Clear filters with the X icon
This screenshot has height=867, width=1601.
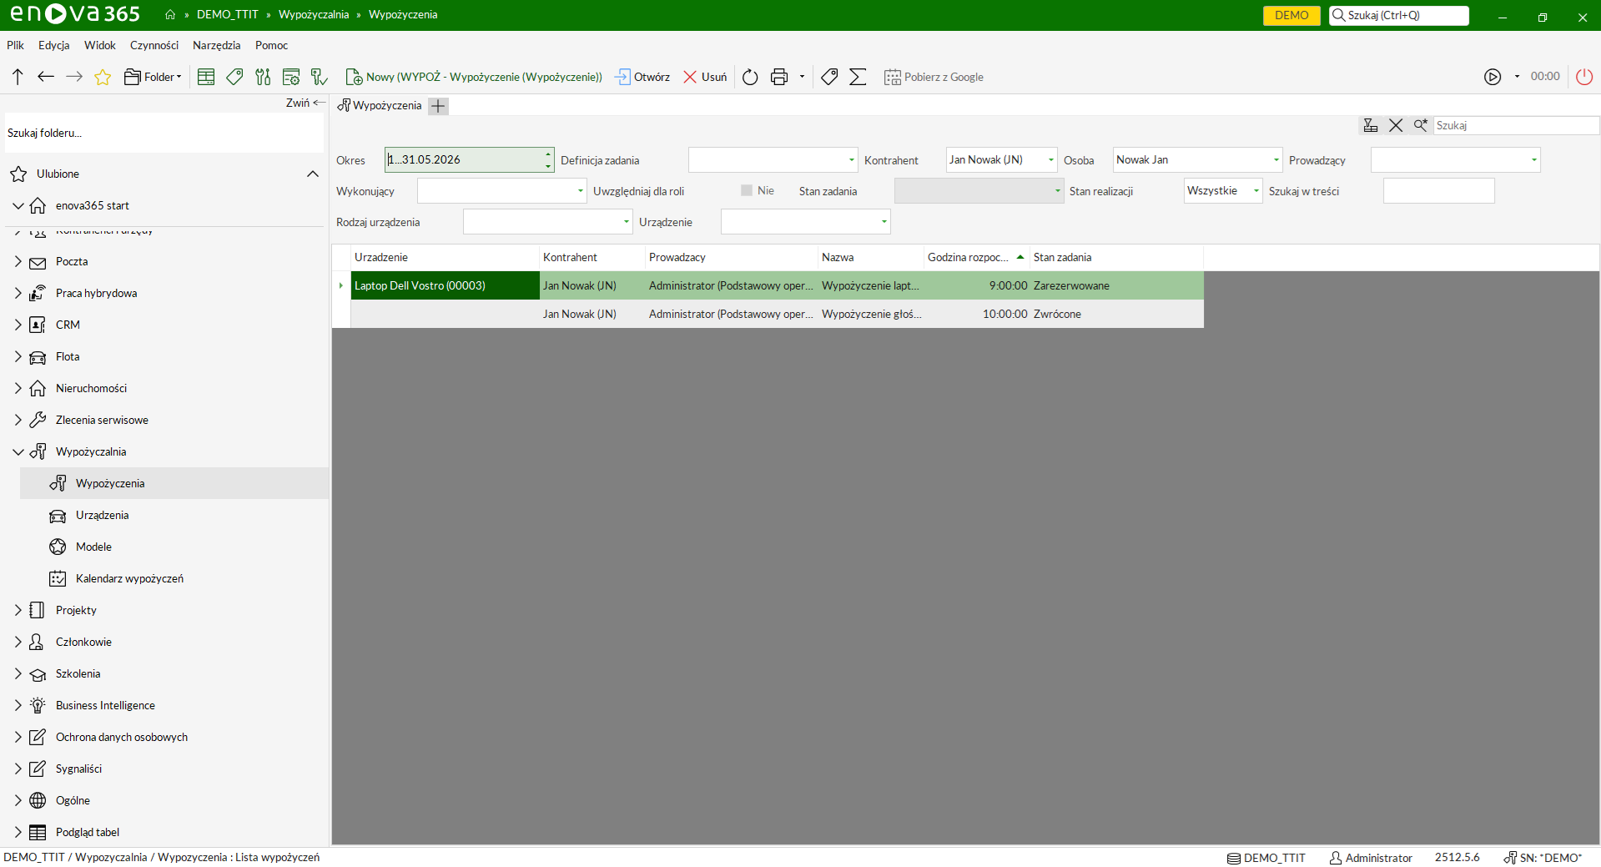click(x=1396, y=125)
